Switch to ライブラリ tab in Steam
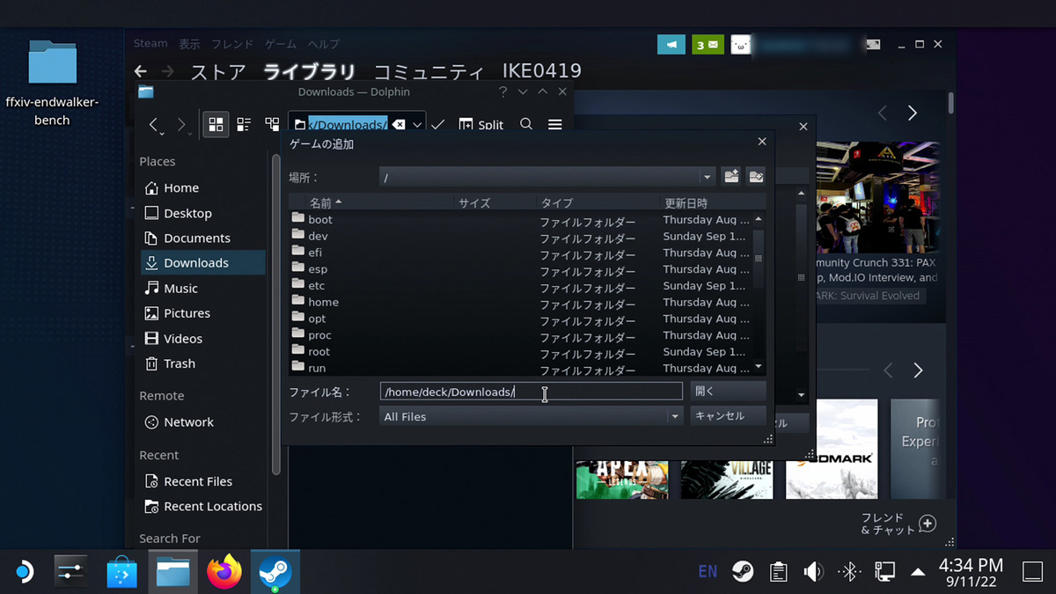This screenshot has width=1056, height=594. pyautogui.click(x=310, y=71)
